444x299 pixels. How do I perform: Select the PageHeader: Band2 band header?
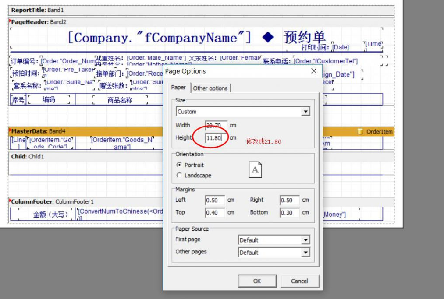(201, 22)
